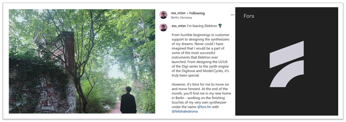The height and width of the screenshot is (122, 346).
Task: Open the @fors.fm mention link
Action: point(206,107)
